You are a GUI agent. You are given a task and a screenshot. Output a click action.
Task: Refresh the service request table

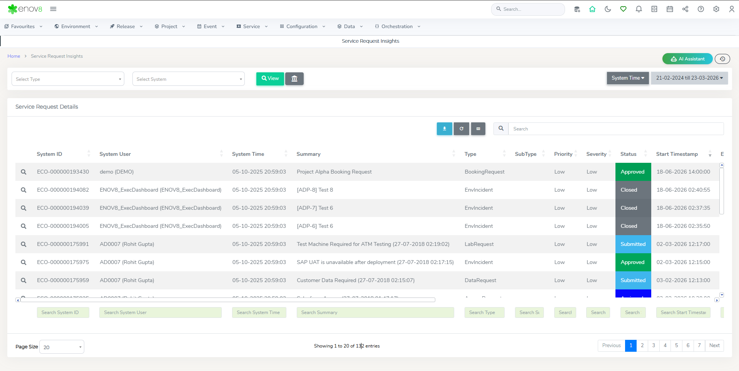pyautogui.click(x=461, y=129)
